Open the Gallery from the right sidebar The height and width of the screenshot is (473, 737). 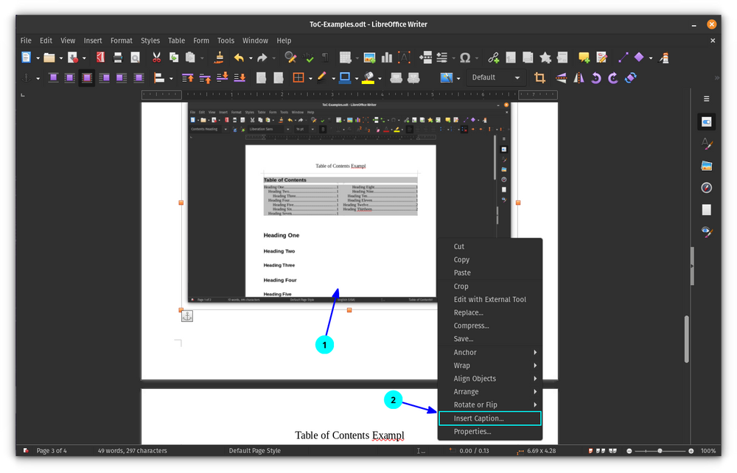(x=707, y=164)
